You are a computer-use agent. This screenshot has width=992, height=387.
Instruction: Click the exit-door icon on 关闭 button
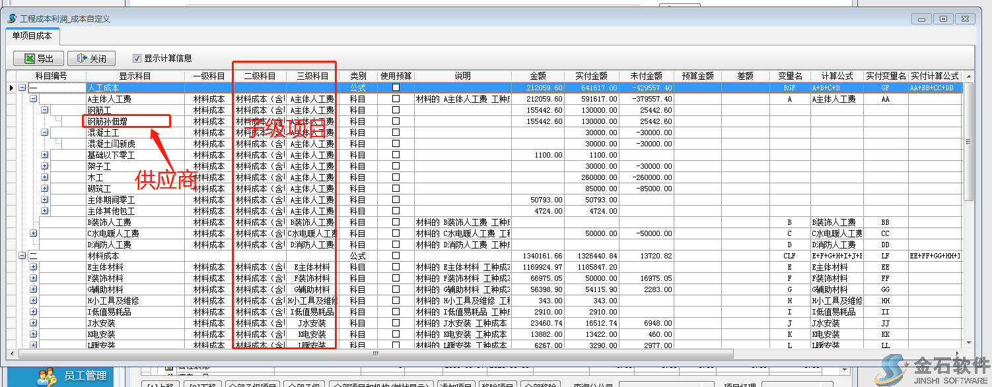click(x=83, y=59)
